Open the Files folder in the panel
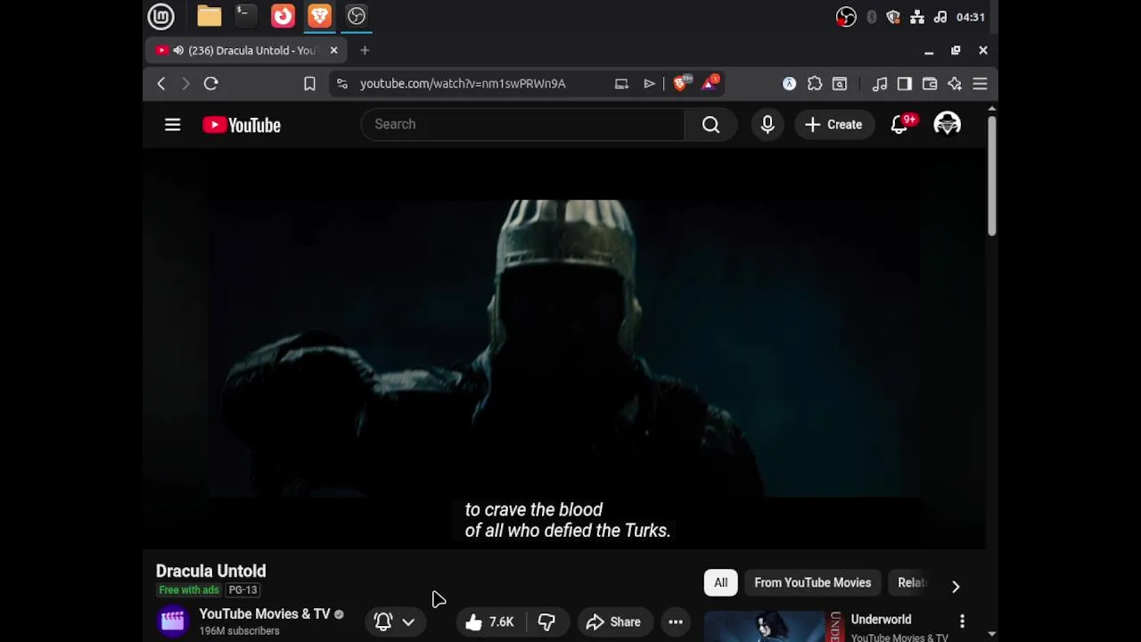Viewport: 1141px width, 642px height. [209, 16]
